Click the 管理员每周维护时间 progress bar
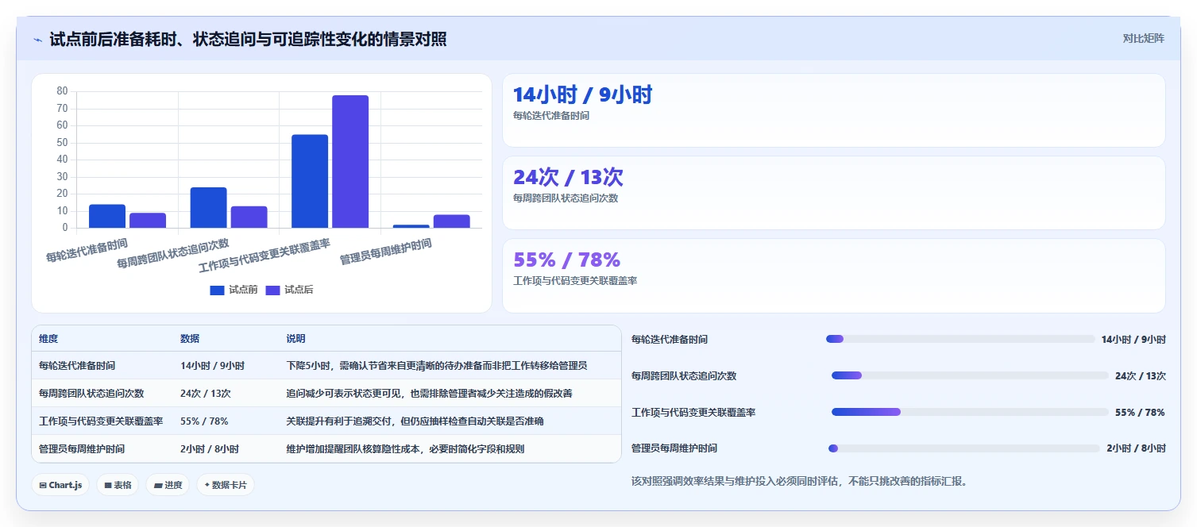The image size is (1197, 527). click(963, 448)
